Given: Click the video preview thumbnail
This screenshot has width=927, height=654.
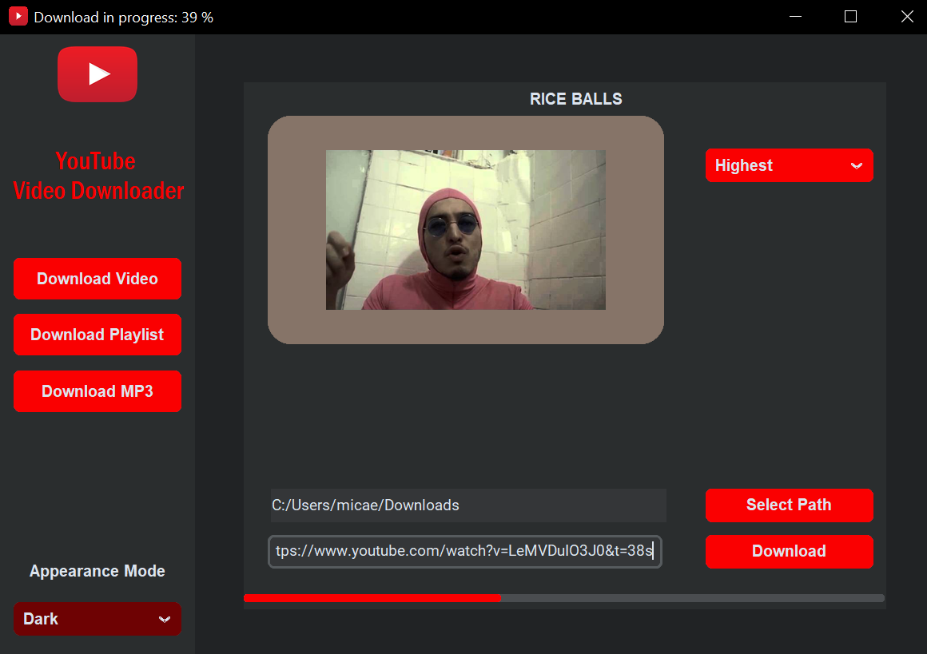Looking at the screenshot, I should [465, 229].
